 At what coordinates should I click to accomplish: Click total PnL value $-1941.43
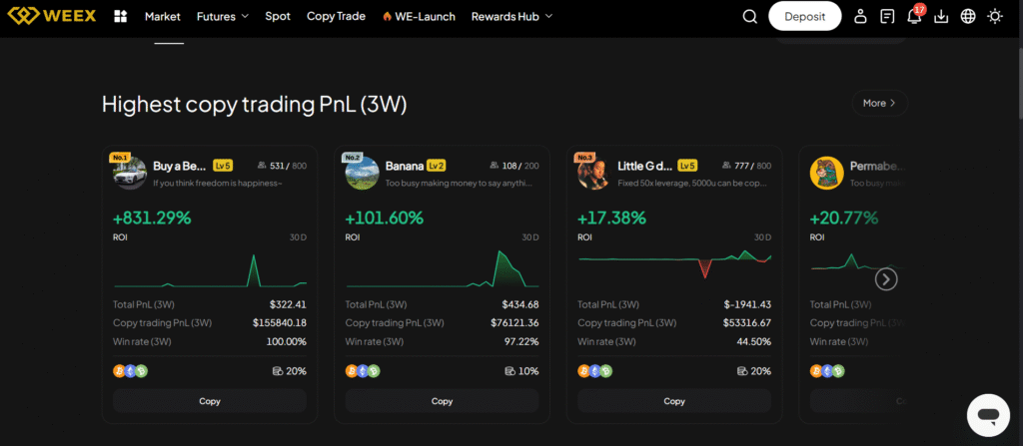pyautogui.click(x=747, y=304)
